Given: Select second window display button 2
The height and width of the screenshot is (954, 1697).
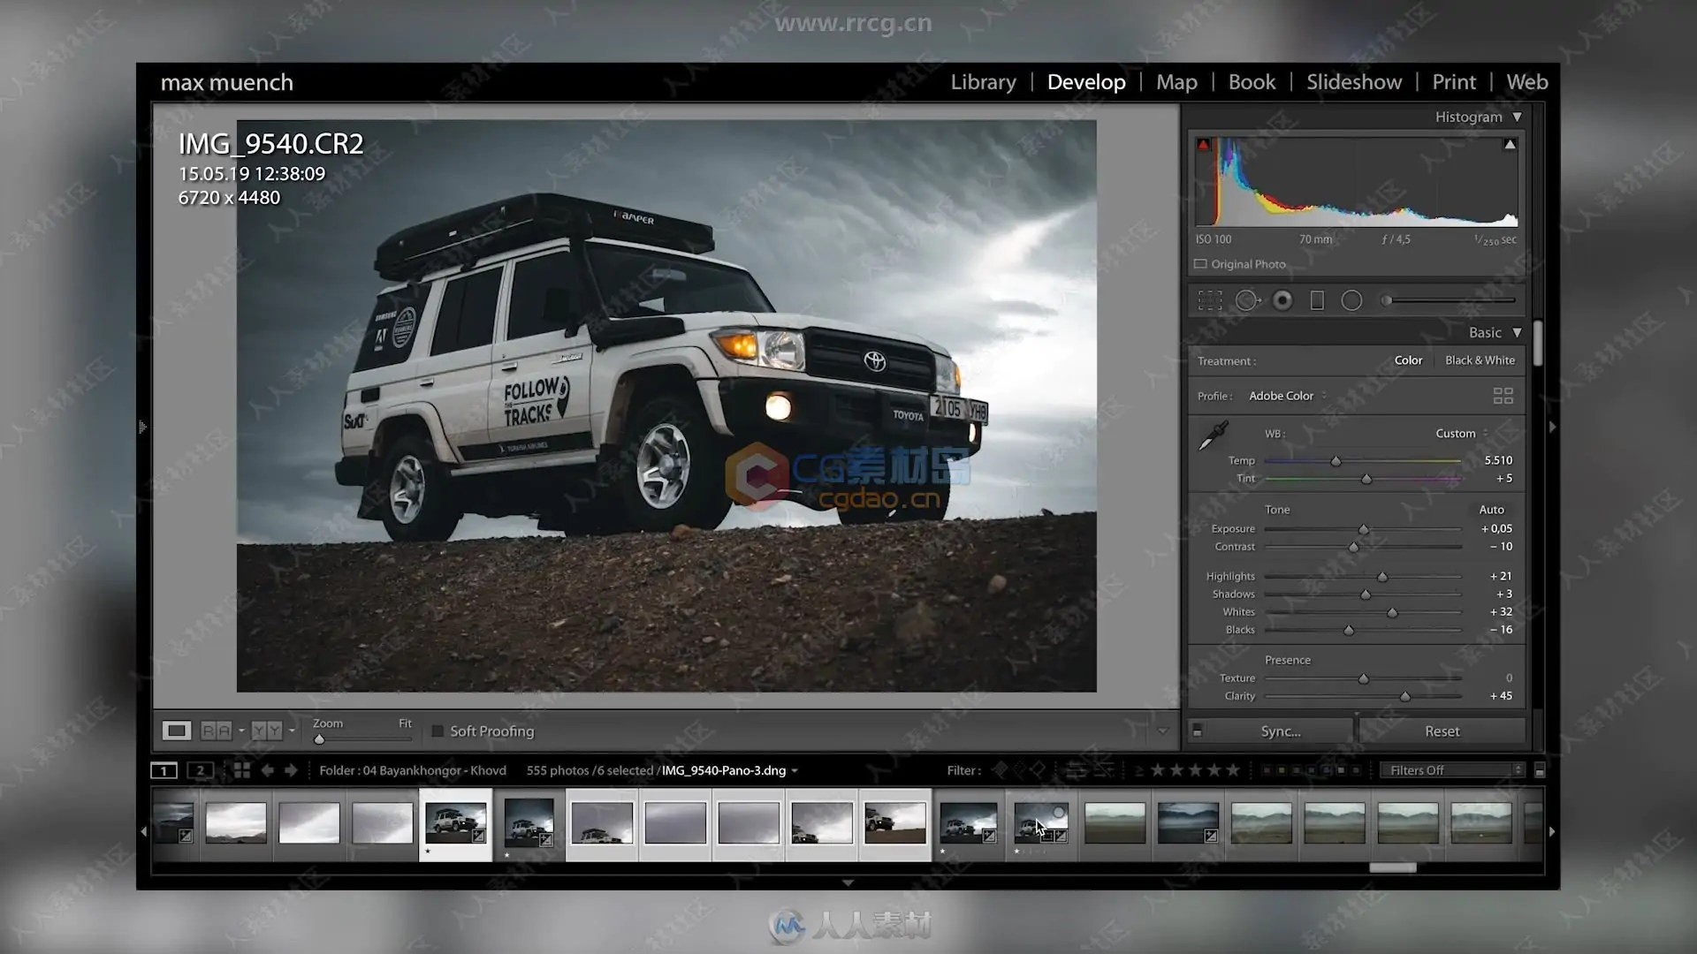Looking at the screenshot, I should click(x=200, y=770).
